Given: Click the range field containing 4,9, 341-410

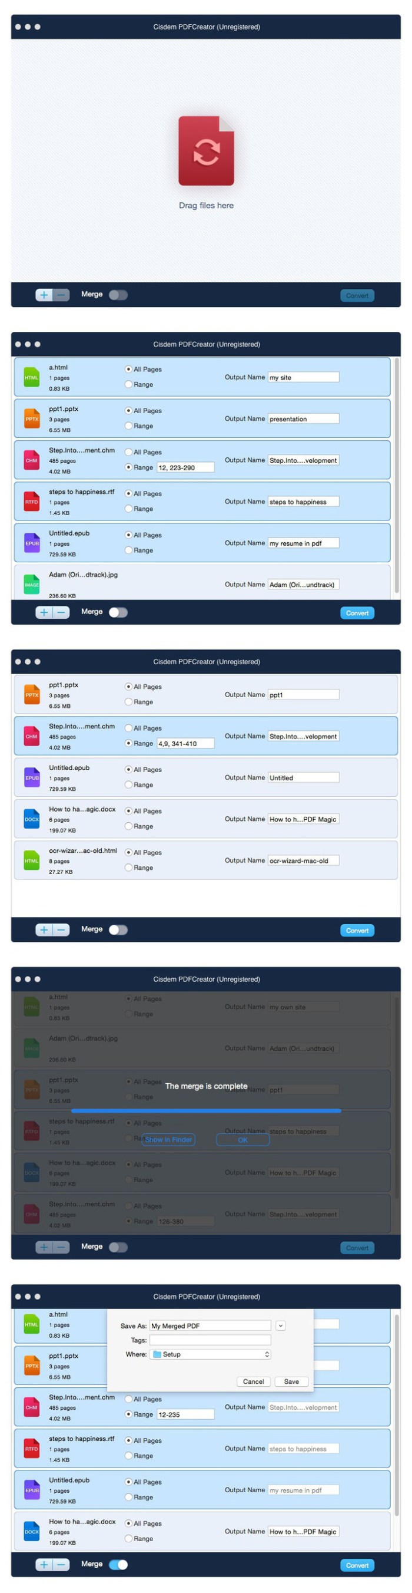Looking at the screenshot, I should pyautogui.click(x=185, y=743).
